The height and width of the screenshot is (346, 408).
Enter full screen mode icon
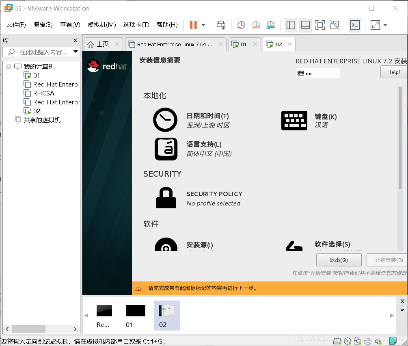point(320,25)
